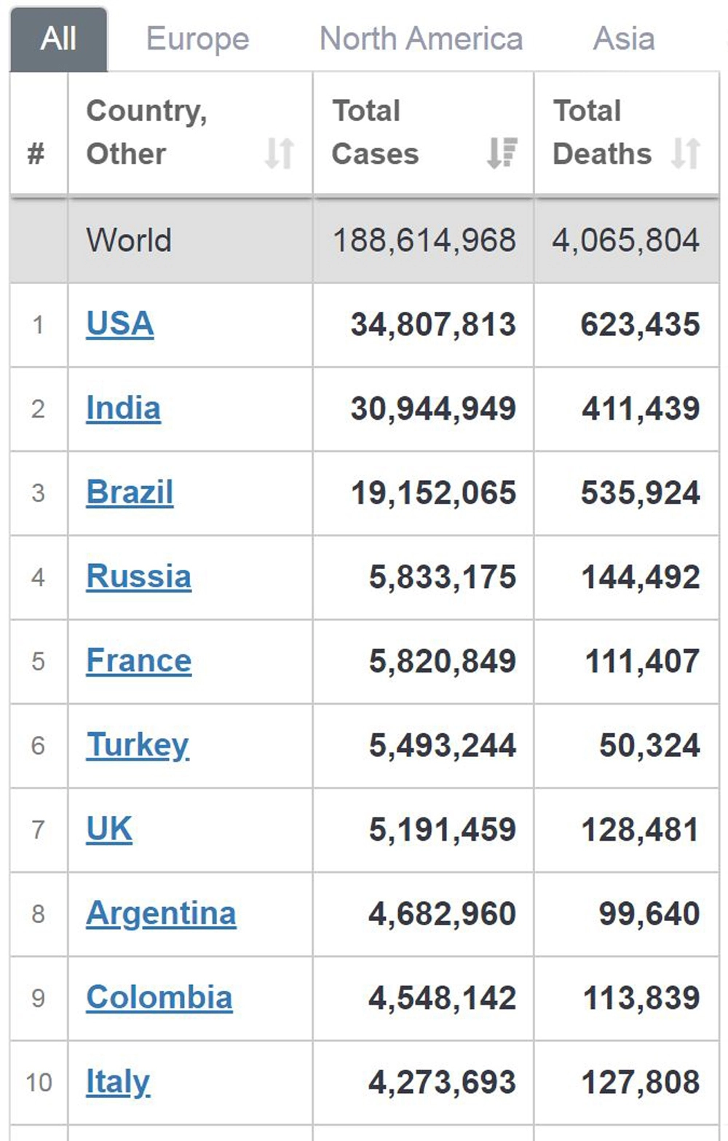Open the Italy link
The image size is (728, 1141).
pyautogui.click(x=118, y=1082)
